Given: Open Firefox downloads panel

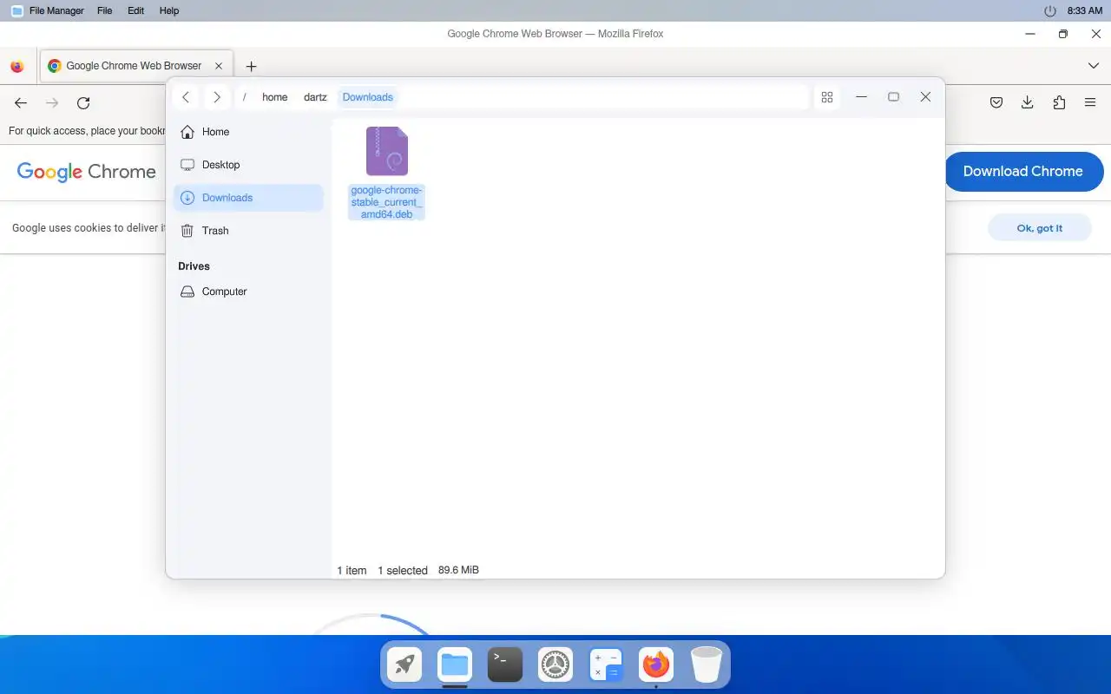Looking at the screenshot, I should click(1028, 103).
